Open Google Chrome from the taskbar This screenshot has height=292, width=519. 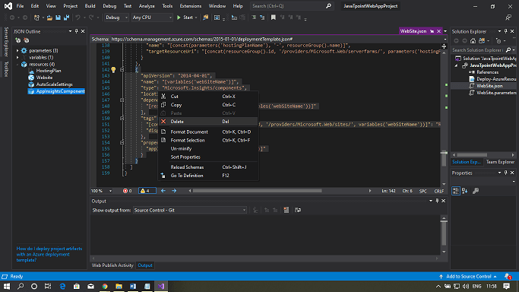coord(105,286)
